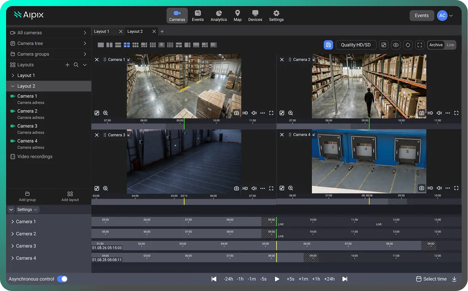Close the Camera 2 tile
The width and height of the screenshot is (468, 291).
pyautogui.click(x=281, y=60)
